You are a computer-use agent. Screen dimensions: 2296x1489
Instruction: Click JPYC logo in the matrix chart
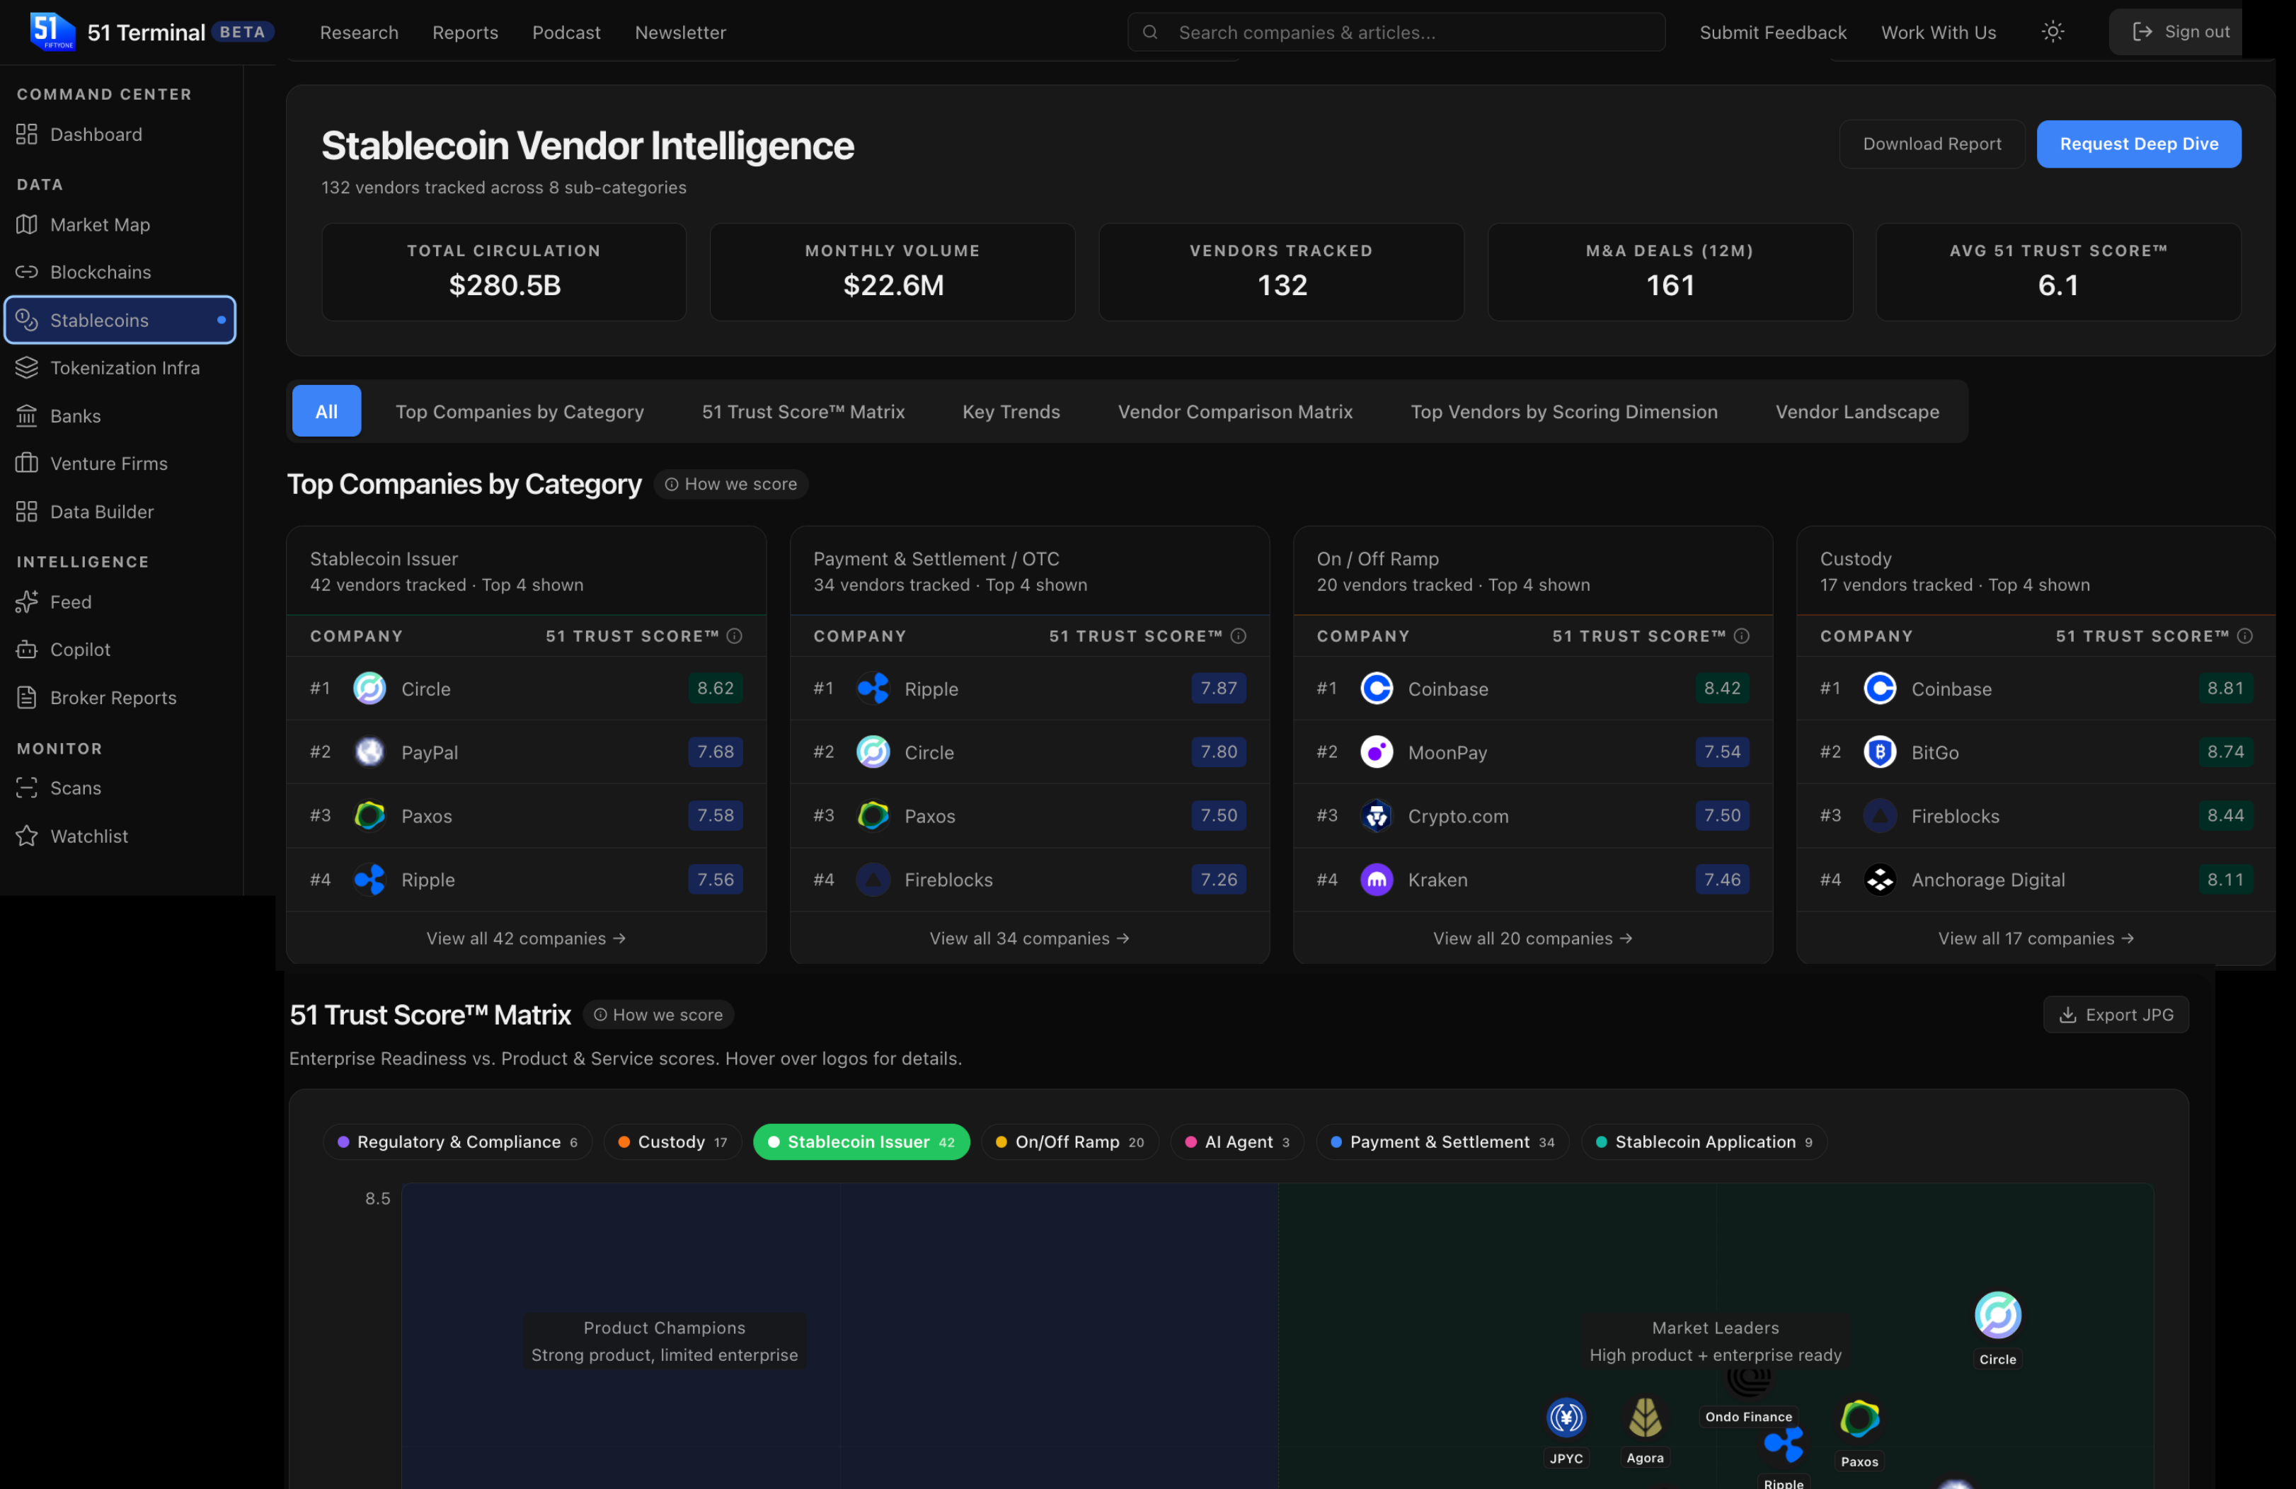coord(1566,1418)
